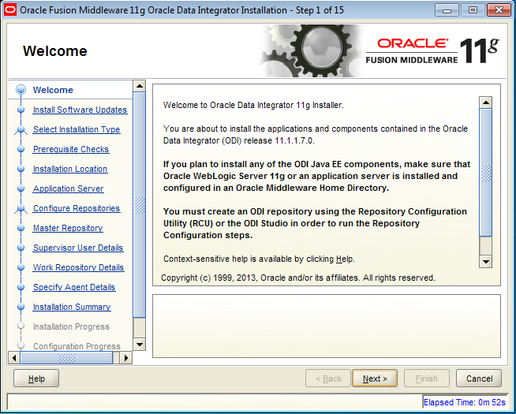Viewport: 516px width, 414px height.
Task: Open the Installation Location step
Action: click(70, 169)
